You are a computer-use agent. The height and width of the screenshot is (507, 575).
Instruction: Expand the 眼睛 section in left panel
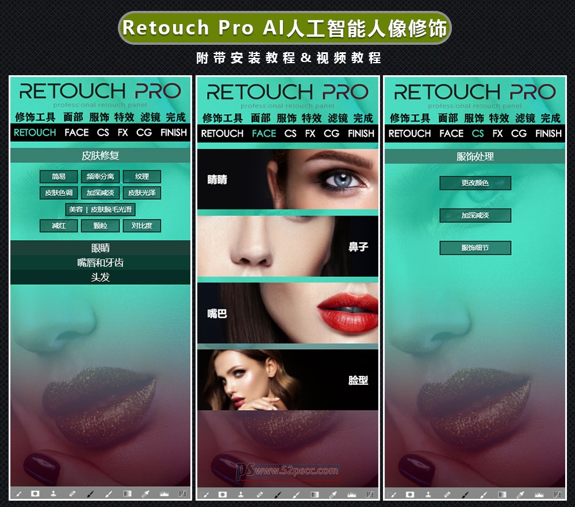click(x=100, y=248)
